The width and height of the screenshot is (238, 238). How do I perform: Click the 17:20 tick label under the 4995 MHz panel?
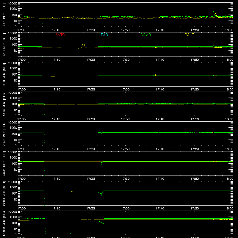pos(91,179)
